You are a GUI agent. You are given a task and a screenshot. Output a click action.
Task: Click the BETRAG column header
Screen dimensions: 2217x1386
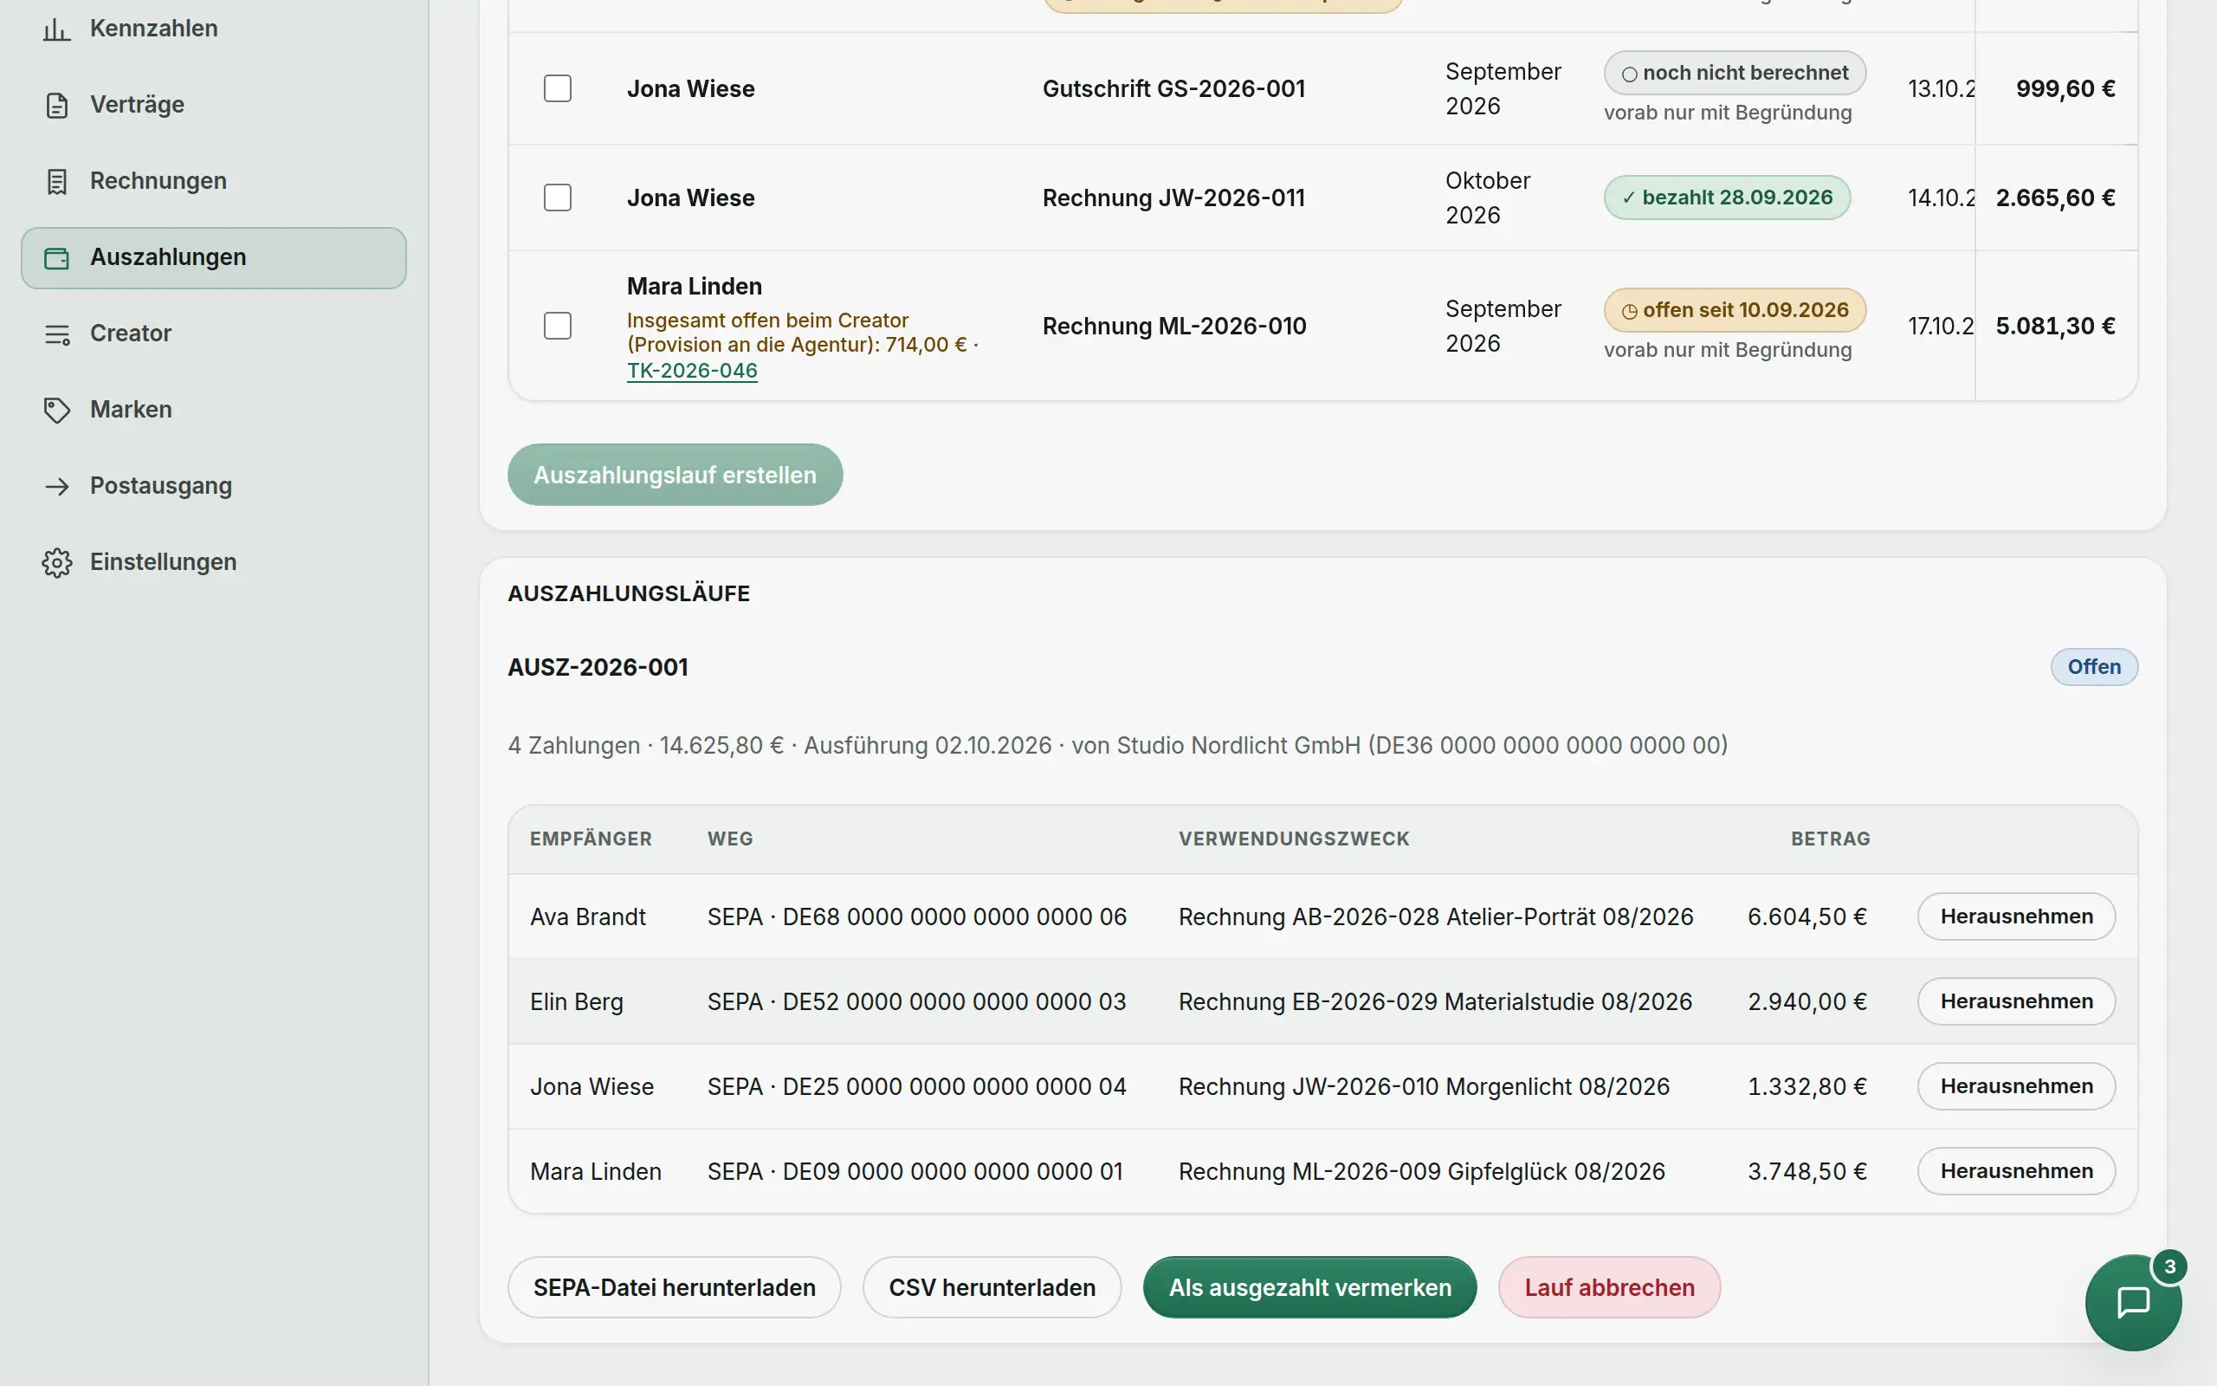tap(1831, 839)
